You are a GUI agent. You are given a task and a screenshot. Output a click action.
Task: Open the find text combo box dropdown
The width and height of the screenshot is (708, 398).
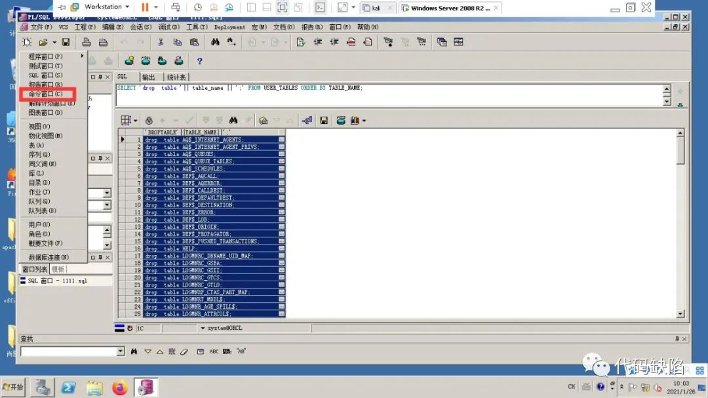(x=120, y=351)
